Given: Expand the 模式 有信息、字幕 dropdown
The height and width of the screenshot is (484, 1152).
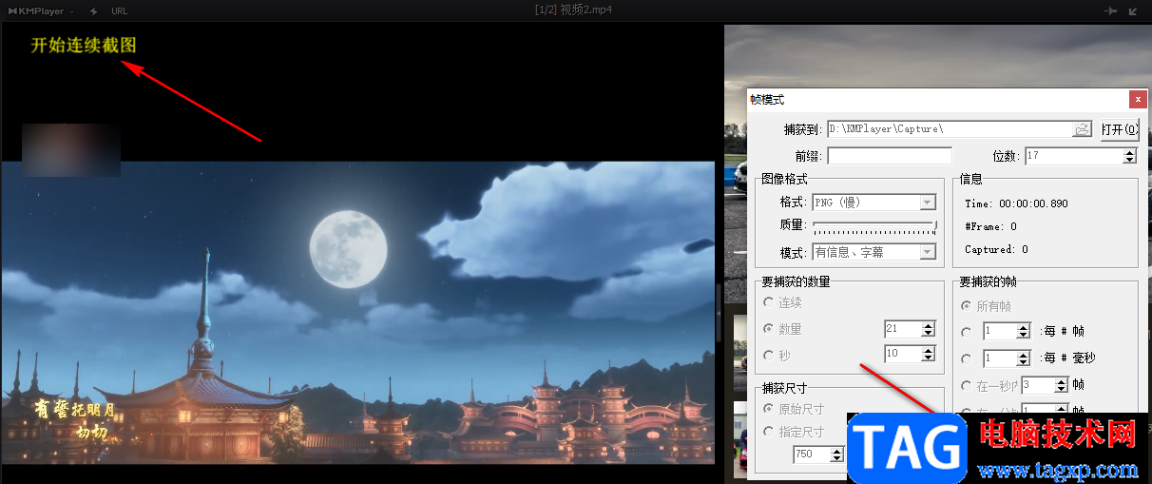Looking at the screenshot, I should pos(928,252).
